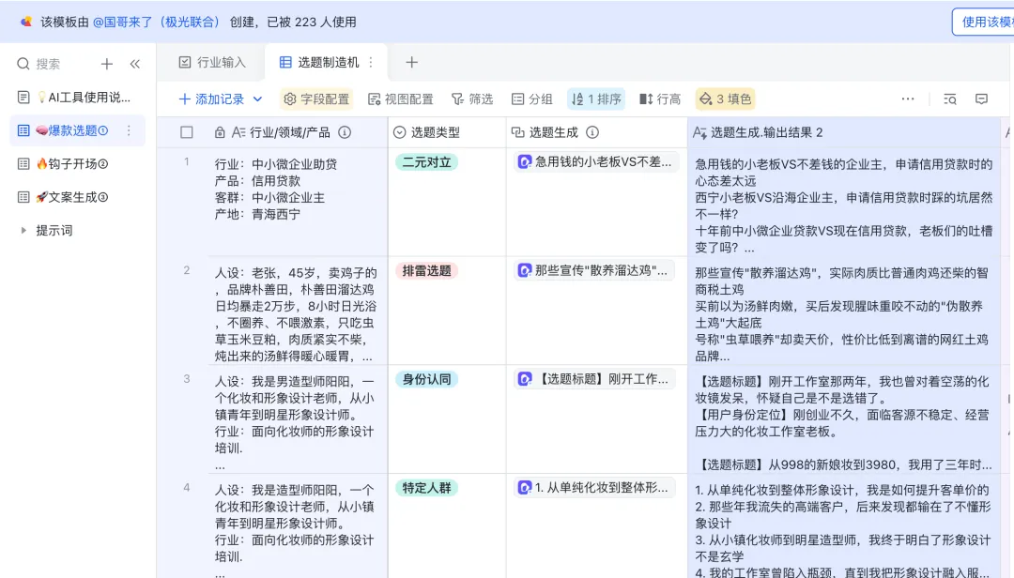Click row number 3
Screen dimensions: 1014x578
coord(186,379)
